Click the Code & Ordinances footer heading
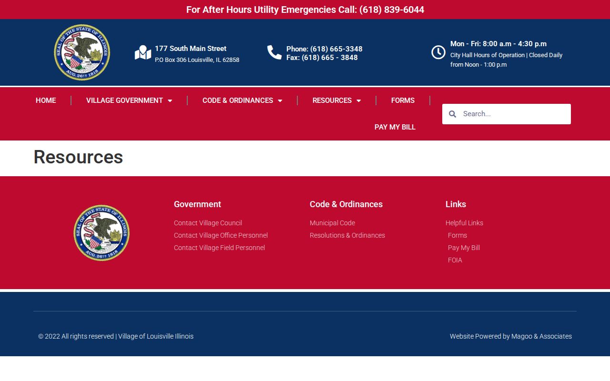 pos(346,204)
